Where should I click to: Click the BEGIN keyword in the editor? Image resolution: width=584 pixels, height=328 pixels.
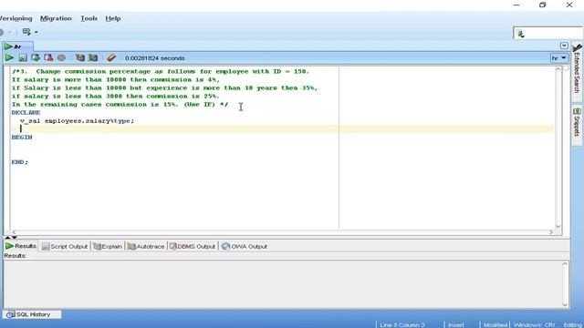coord(22,138)
